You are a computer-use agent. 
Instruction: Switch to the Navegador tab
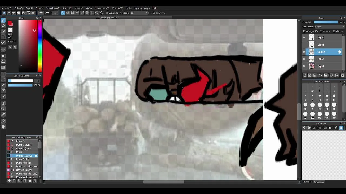click(x=307, y=182)
